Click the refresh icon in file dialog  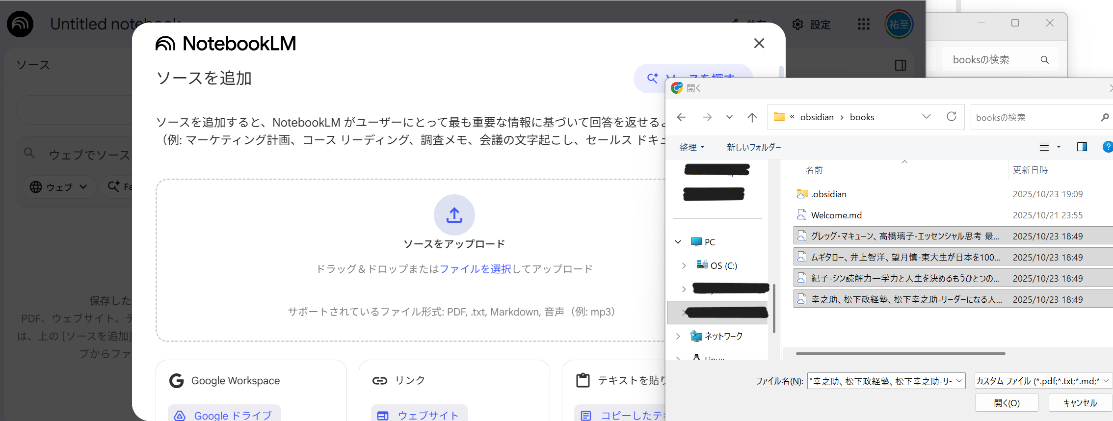click(951, 117)
